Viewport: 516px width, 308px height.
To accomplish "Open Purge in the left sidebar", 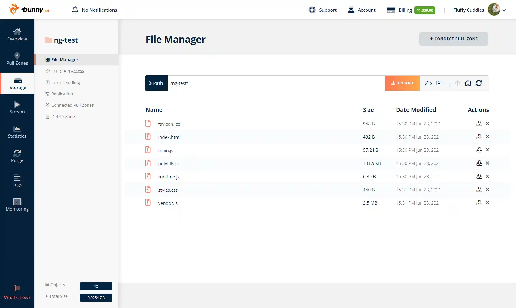I will (17, 156).
